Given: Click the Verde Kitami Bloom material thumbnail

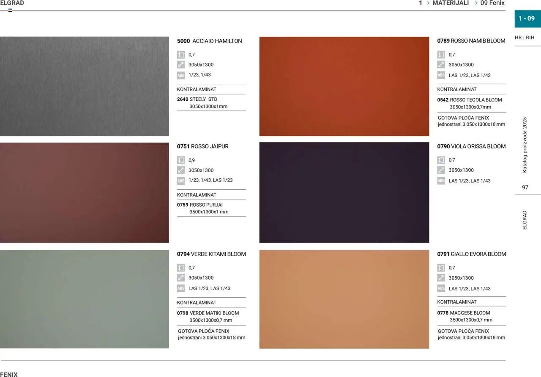Looking at the screenshot, I should pos(84,299).
